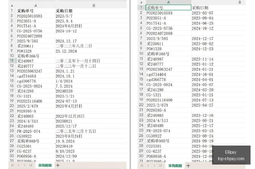The image size is (255, 169).
Task: Add a new sheet in left spreadsheet
Action: coord(58,165)
